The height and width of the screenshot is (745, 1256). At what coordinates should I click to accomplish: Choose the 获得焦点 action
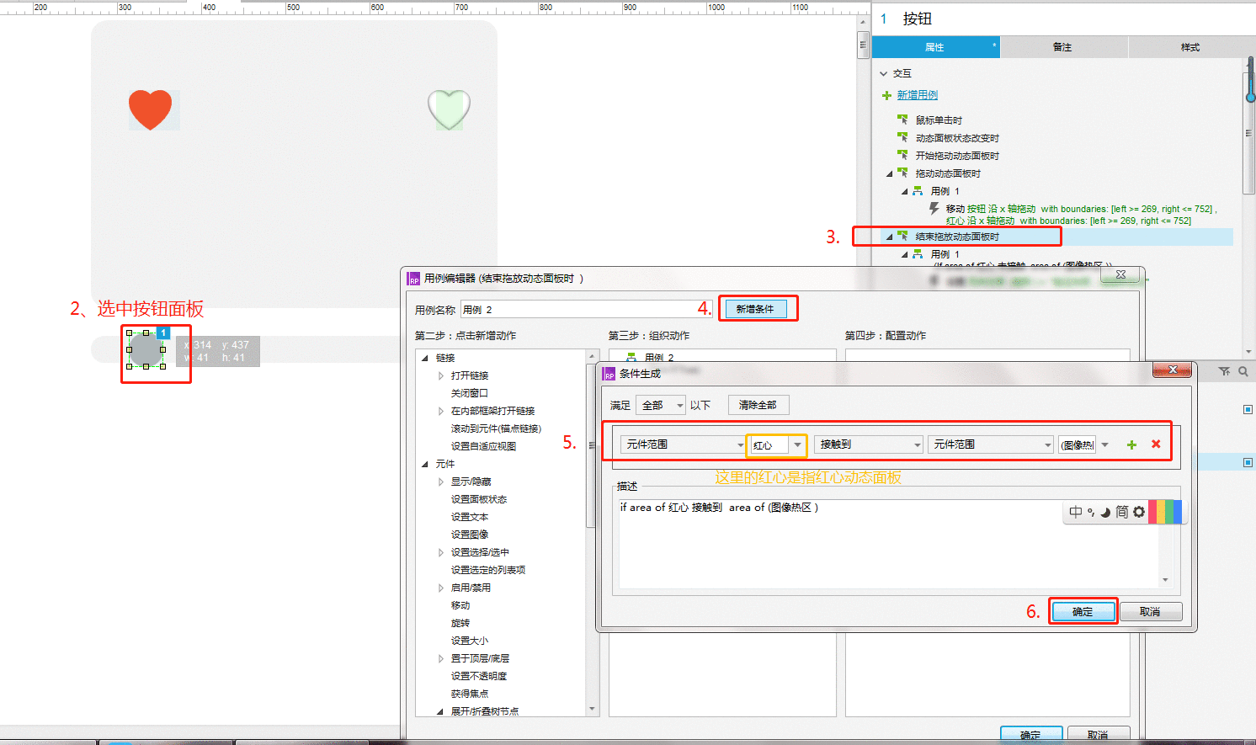tap(470, 694)
